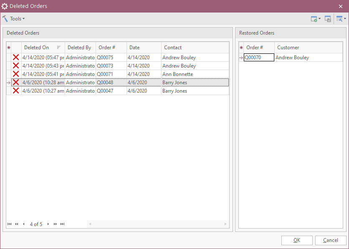Click the red X icon for order Q00075
Screen dimensions: 349x249
16,58
